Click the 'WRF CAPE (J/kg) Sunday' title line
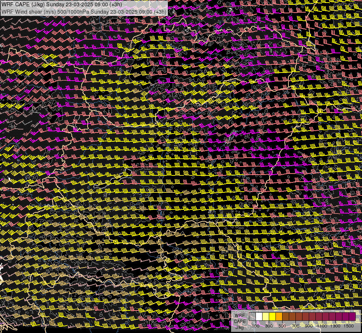This screenshot has height=333, width=362. tap(61, 4)
